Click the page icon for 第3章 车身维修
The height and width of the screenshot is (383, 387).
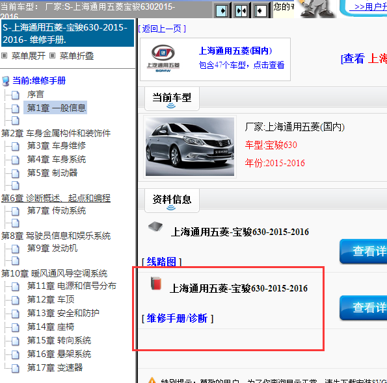point(16,146)
